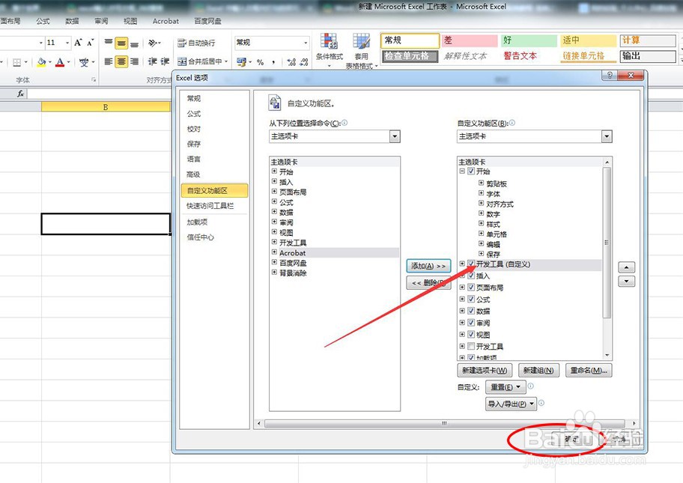Align text left in ribbon
The image size is (683, 483).
tap(109, 61)
